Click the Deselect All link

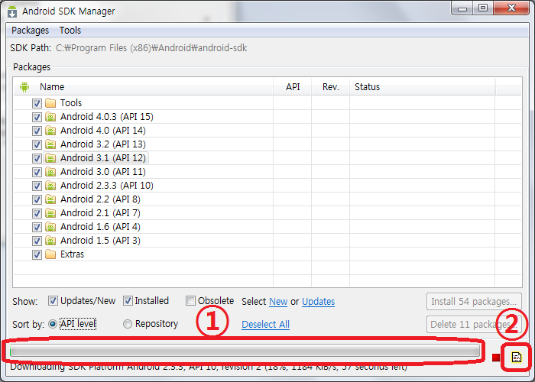pos(265,325)
